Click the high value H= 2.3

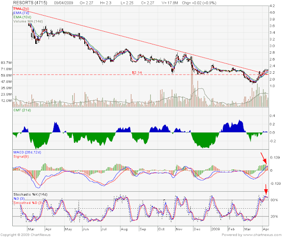(x=106, y=3)
